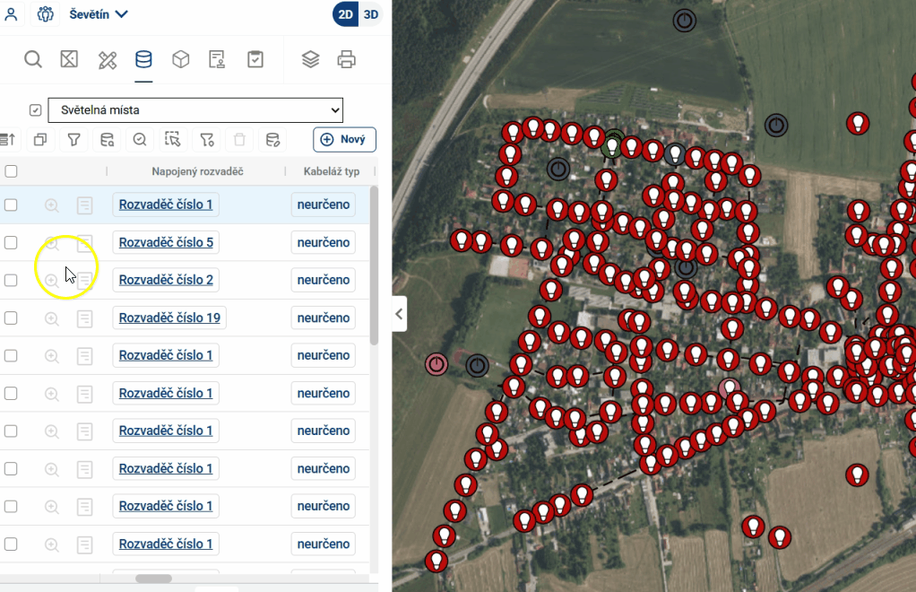Expand the Ševětín municipality selector
Image resolution: width=916 pixels, height=592 pixels.
(99, 14)
